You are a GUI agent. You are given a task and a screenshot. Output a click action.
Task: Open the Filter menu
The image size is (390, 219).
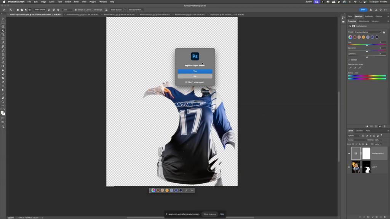click(77, 2)
